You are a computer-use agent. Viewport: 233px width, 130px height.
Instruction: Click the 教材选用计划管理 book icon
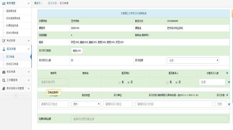pos(4,88)
